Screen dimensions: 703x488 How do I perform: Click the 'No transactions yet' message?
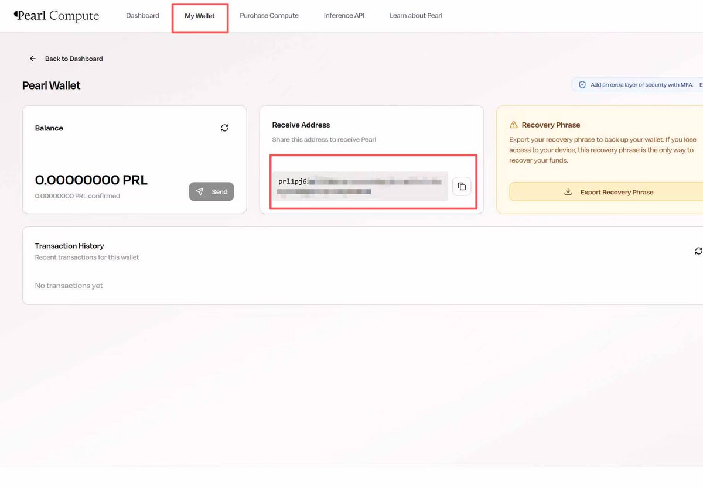[x=69, y=286]
